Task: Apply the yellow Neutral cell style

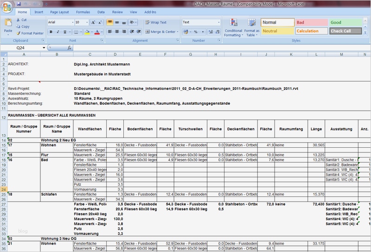Action: (277, 31)
